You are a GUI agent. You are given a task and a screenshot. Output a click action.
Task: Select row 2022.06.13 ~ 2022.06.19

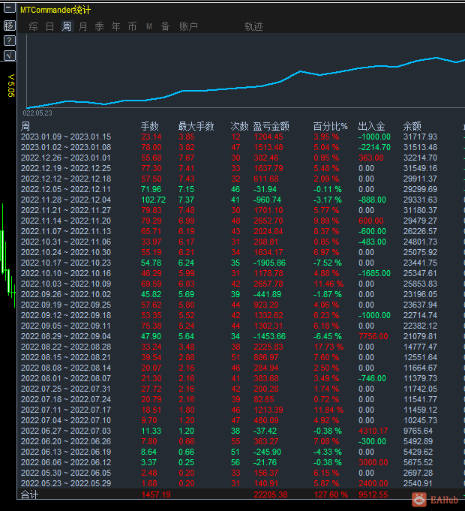[240, 452]
